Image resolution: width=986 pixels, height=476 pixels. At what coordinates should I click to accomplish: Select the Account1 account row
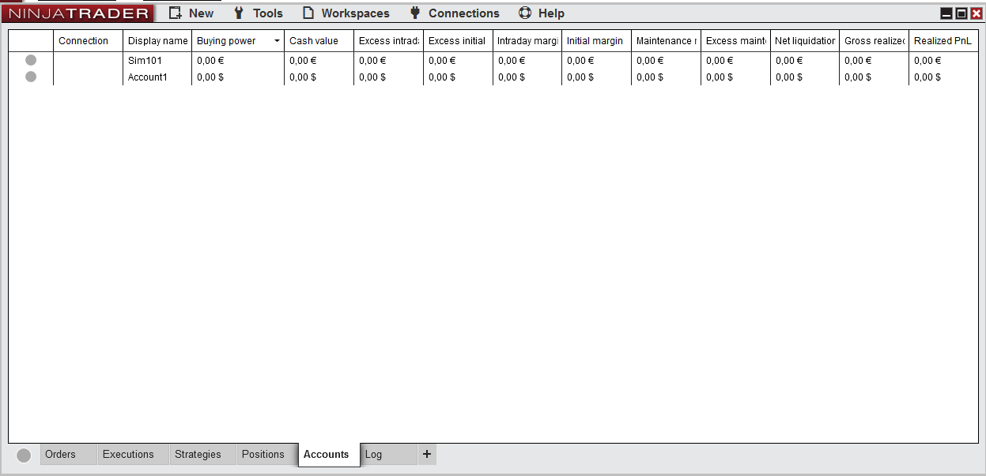tap(493, 77)
